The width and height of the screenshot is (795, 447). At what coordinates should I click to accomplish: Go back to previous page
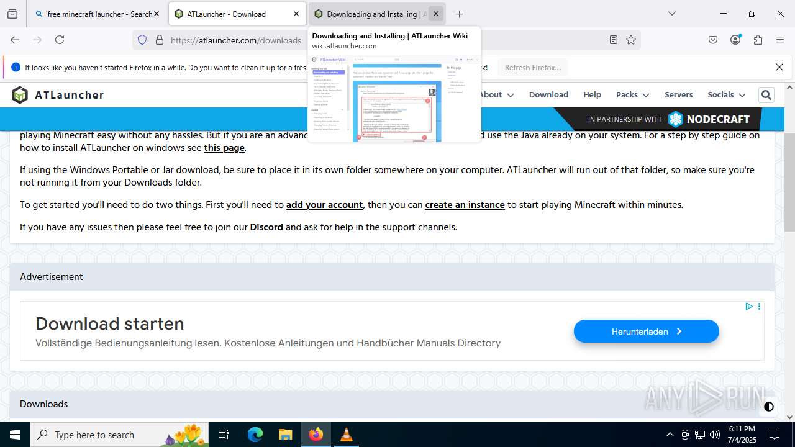click(15, 40)
